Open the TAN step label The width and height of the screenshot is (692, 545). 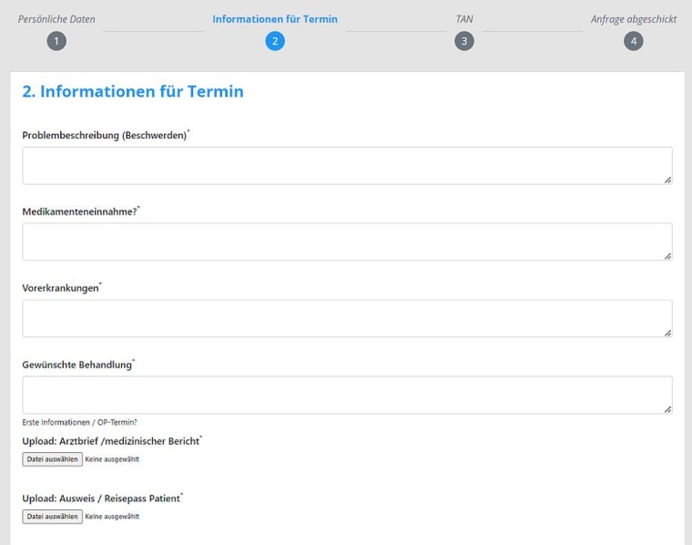point(464,19)
